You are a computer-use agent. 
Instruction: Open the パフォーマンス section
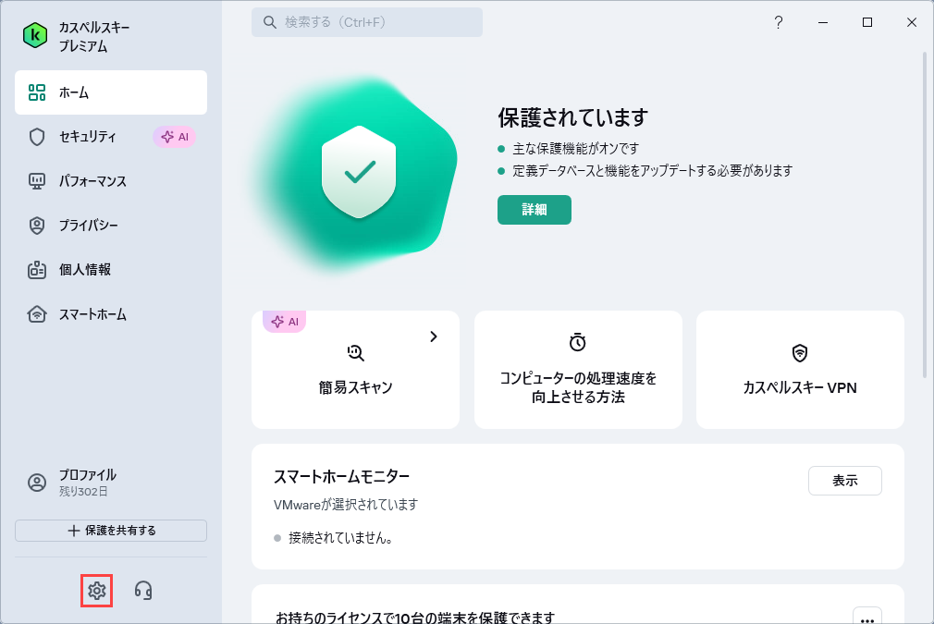coord(111,181)
